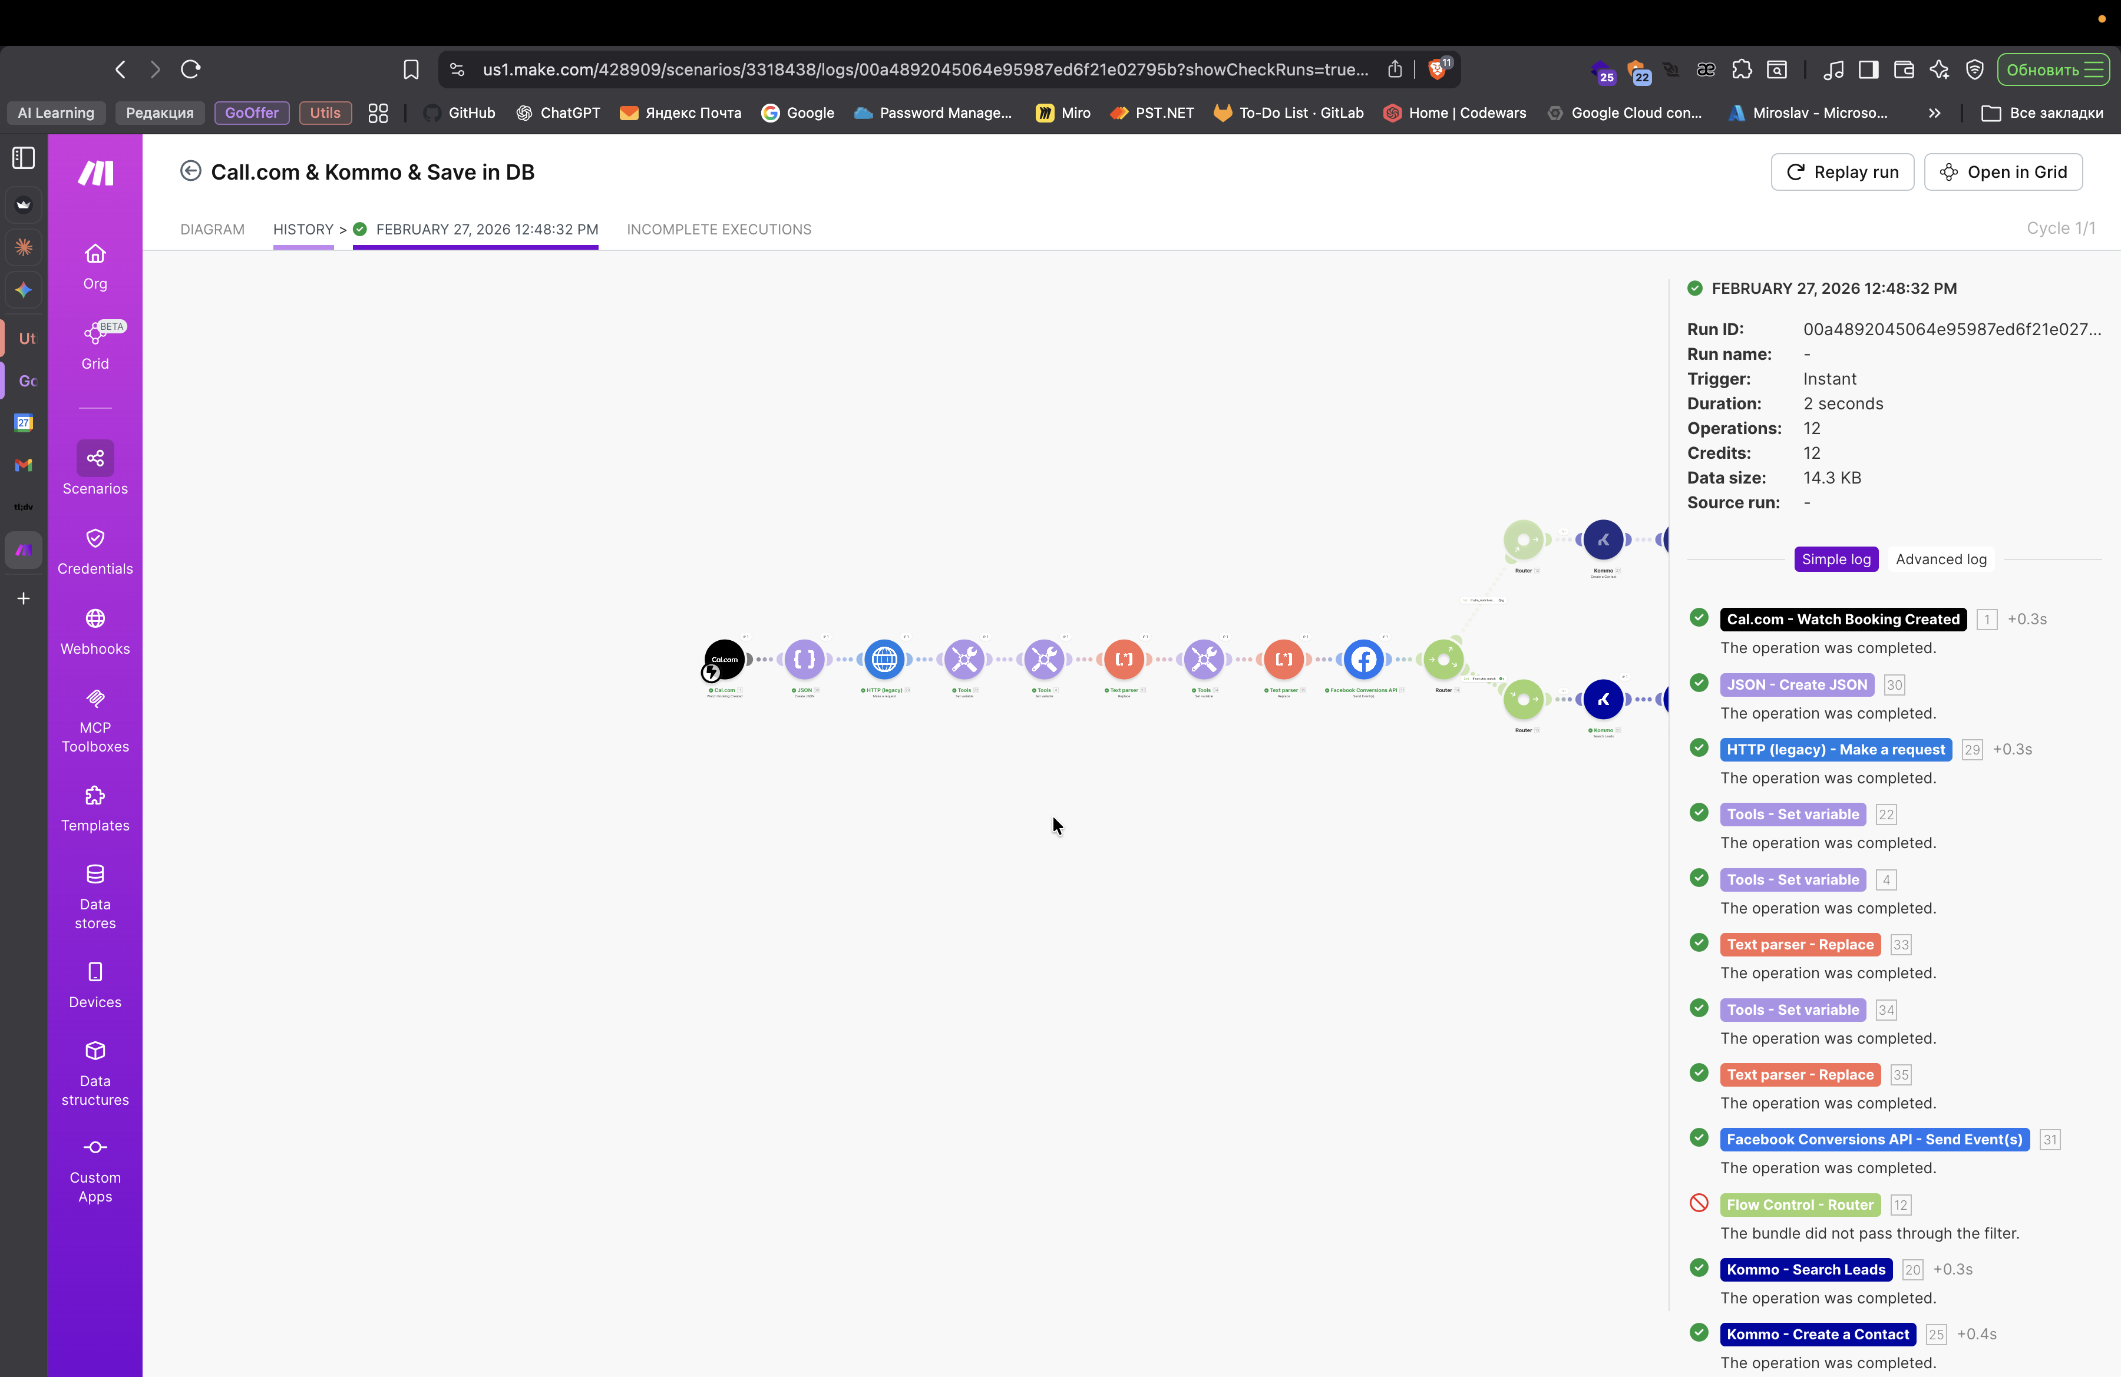The image size is (2121, 1377).
Task: Switch to Simple log view
Action: point(1836,560)
